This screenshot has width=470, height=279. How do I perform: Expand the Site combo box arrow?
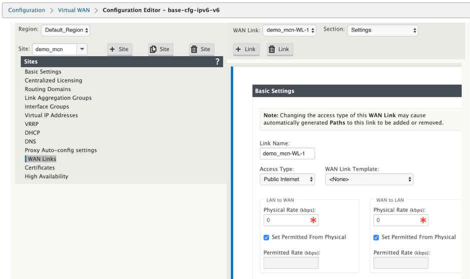82,49
